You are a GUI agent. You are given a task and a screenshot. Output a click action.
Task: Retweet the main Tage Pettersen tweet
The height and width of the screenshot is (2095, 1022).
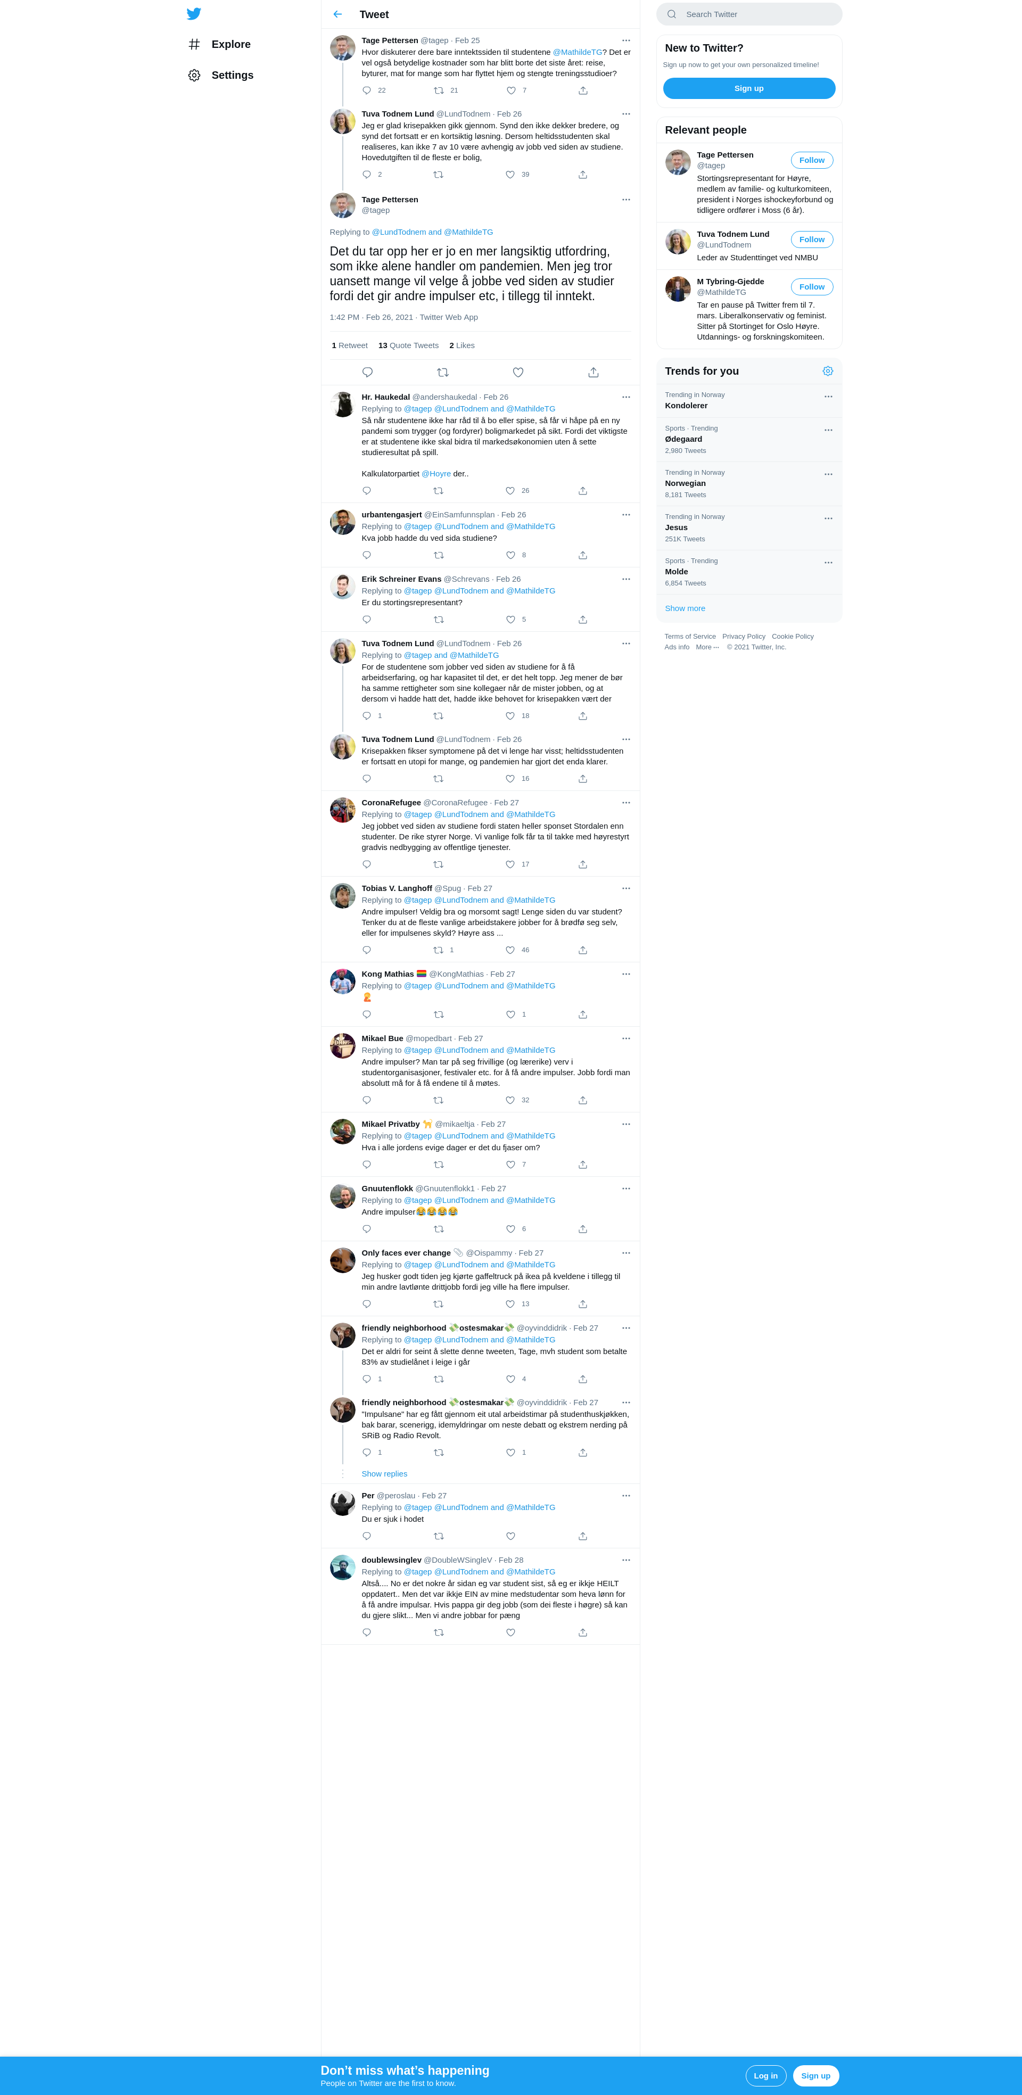click(x=442, y=373)
